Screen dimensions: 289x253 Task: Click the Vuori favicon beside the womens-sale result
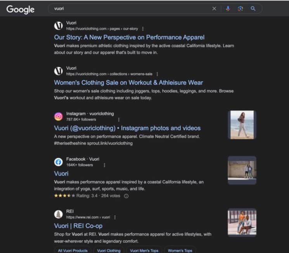click(59, 71)
